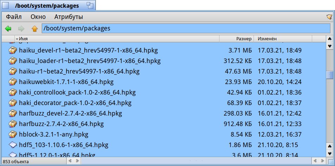Open the Окно menu
Viewport: 335px width, 166px height.
pyautogui.click(x=38, y=17)
